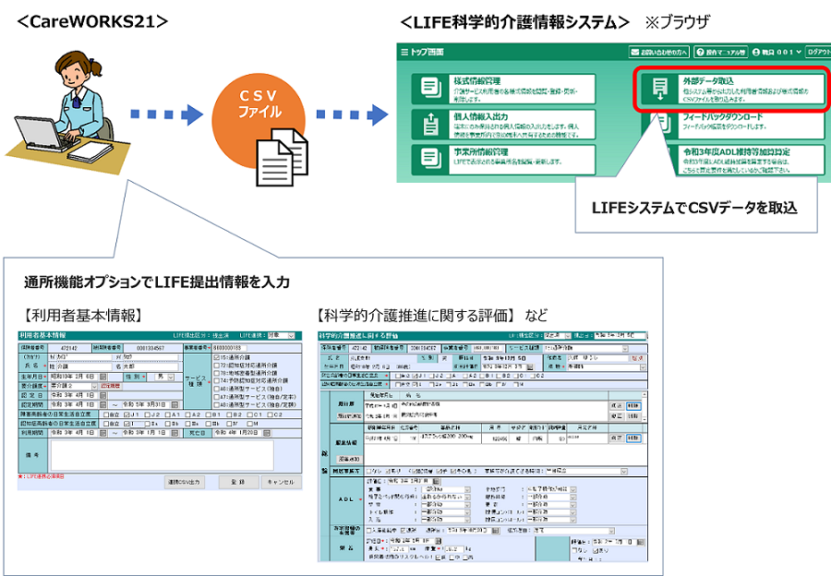
Task: Click the CareWORKS21 operator illustration
Action: [x=69, y=112]
